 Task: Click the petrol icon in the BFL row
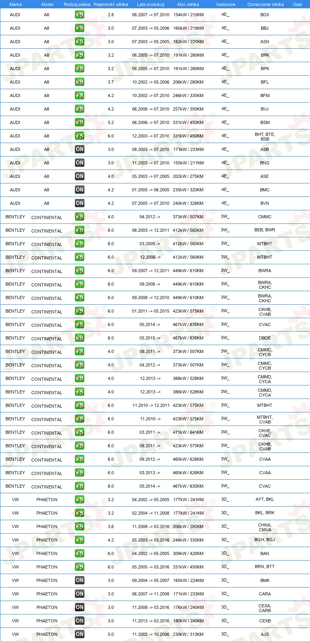coord(80,82)
